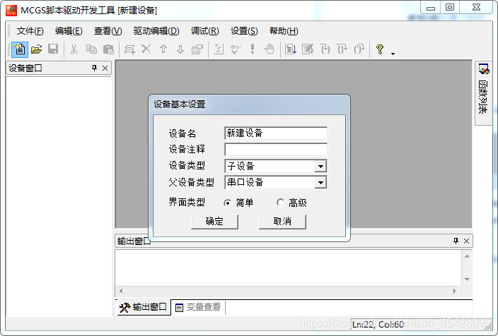Click the Delete X toolbar icon
This screenshot has height=336, width=498.
[x=146, y=49]
